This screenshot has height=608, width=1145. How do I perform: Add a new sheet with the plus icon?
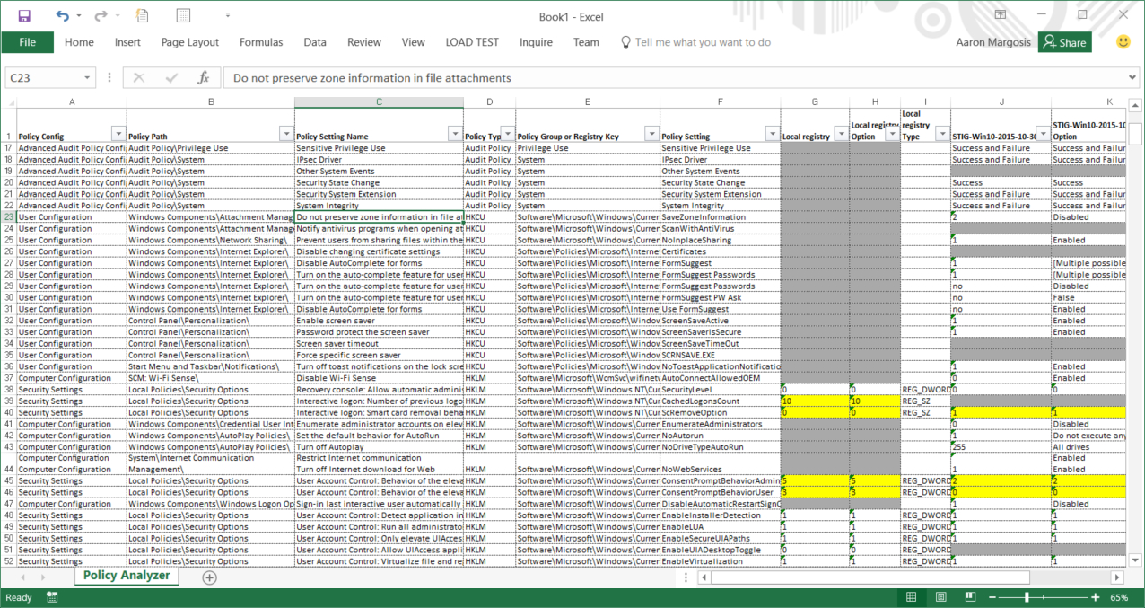209,577
